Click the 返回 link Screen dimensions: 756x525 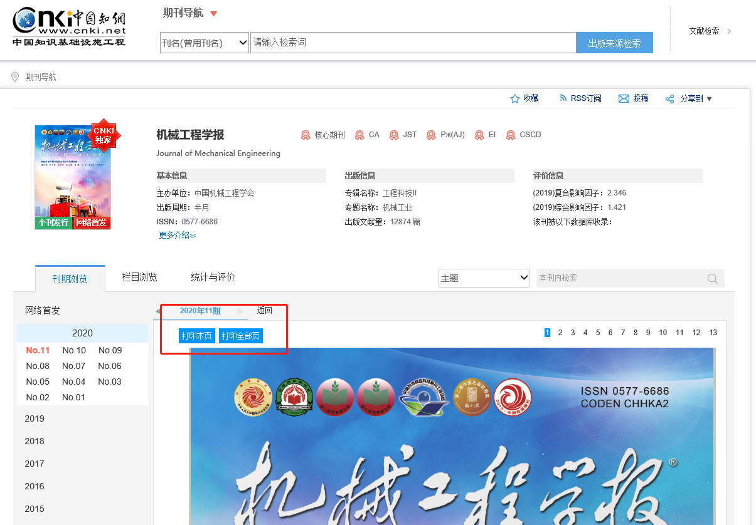click(265, 310)
